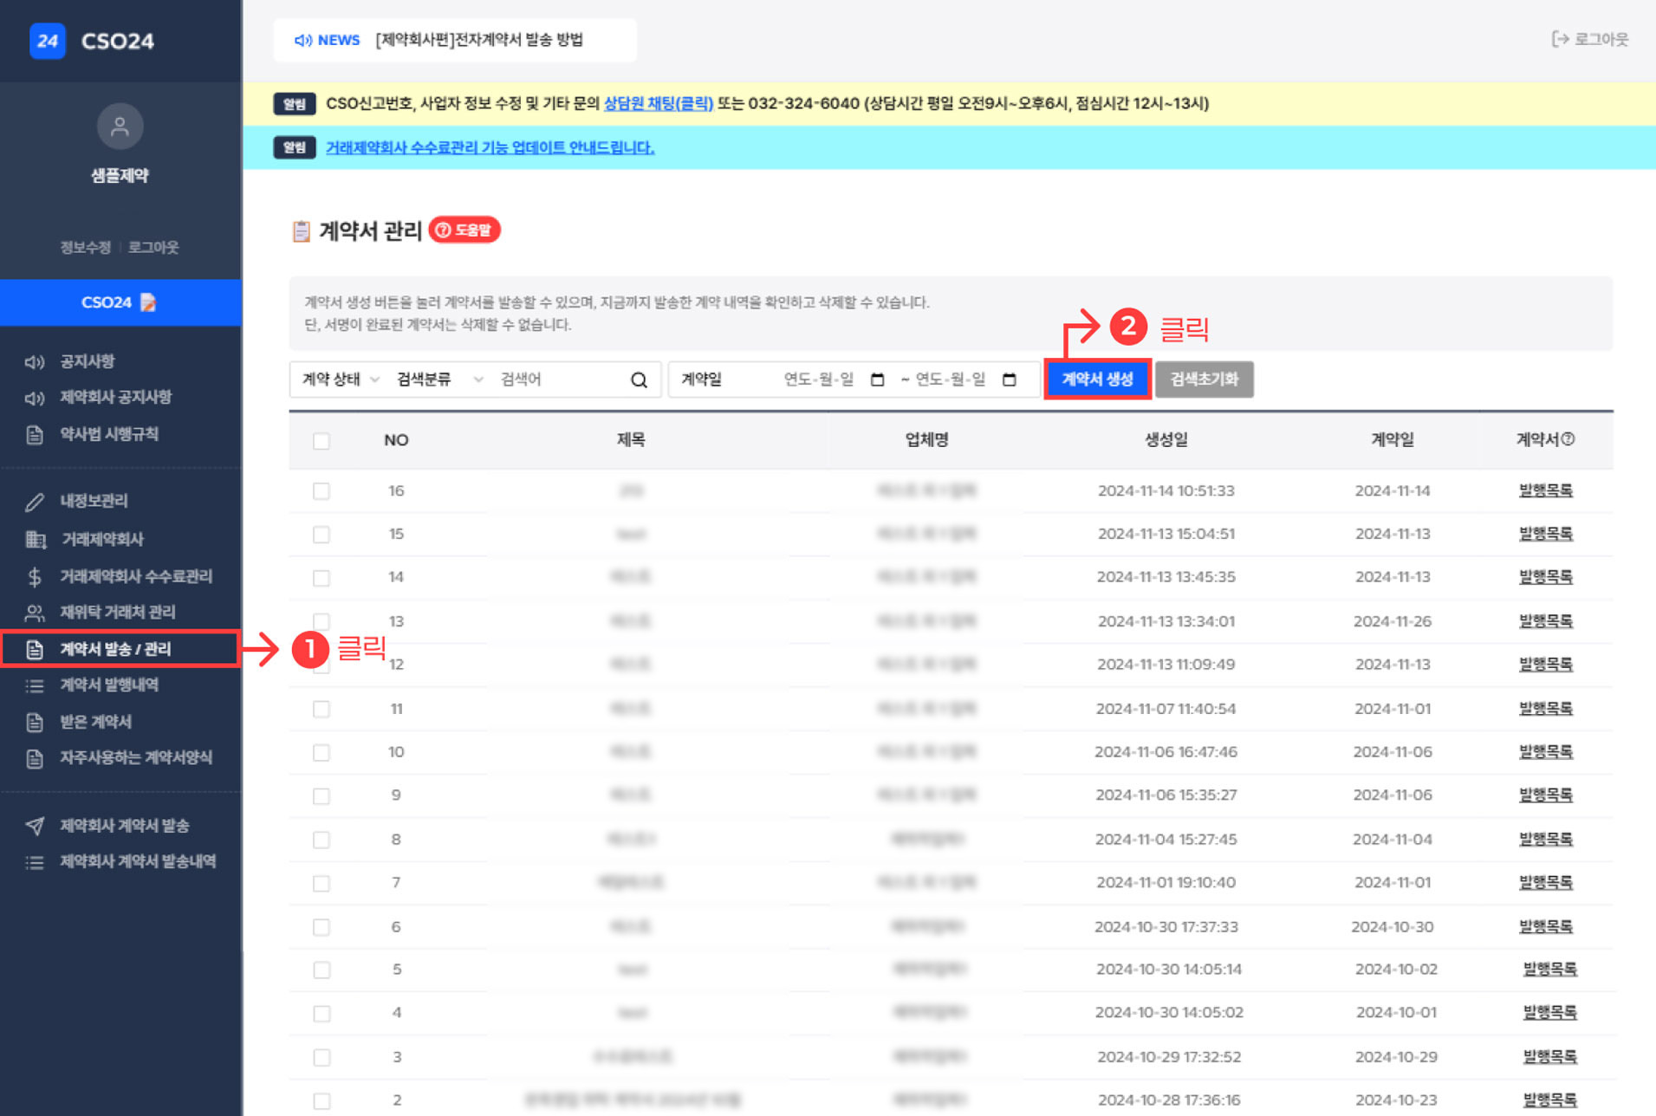Image resolution: width=1656 pixels, height=1116 pixels.
Task: Open 제약회사 계약서 발송내역
Action: (x=138, y=862)
